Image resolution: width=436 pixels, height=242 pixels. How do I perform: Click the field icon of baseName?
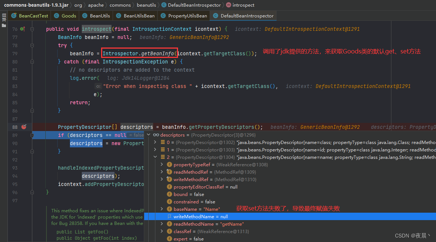[x=169, y=209]
